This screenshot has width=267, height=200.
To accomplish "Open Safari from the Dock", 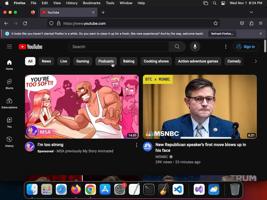I will click(61, 189).
